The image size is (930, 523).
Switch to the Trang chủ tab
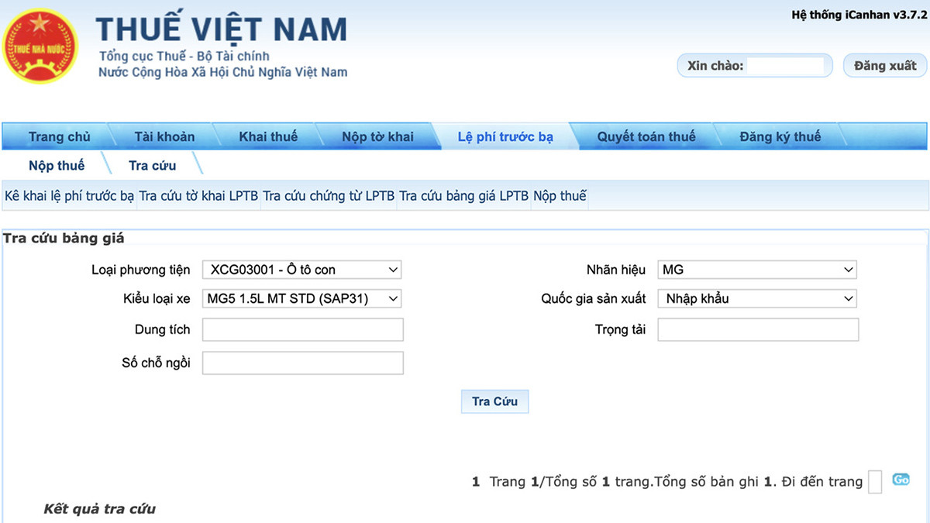point(60,137)
